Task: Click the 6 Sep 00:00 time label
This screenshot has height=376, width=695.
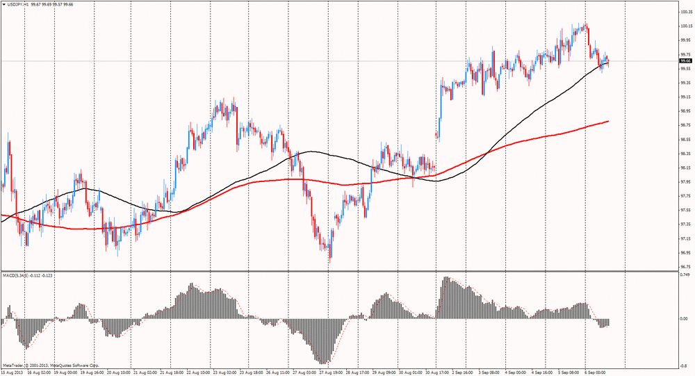Action: pos(596,373)
